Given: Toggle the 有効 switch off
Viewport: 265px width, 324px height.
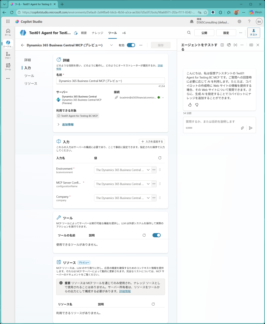Looking at the screenshot, I should (131, 45).
